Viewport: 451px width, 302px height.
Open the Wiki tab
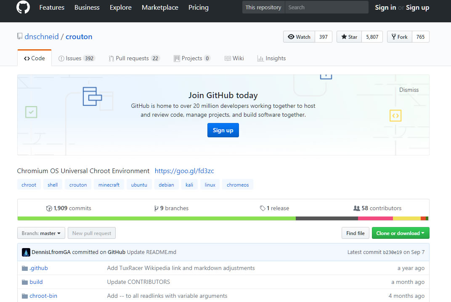[x=234, y=59]
